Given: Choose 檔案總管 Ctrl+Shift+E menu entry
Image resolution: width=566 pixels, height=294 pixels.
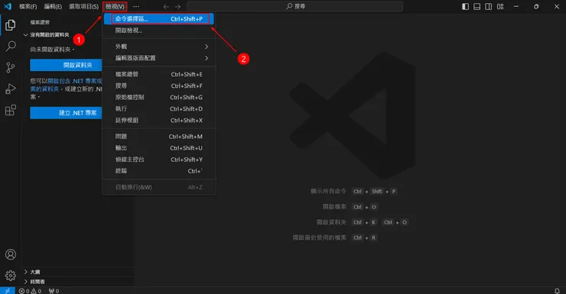Looking at the screenshot, I should pyautogui.click(x=159, y=74).
